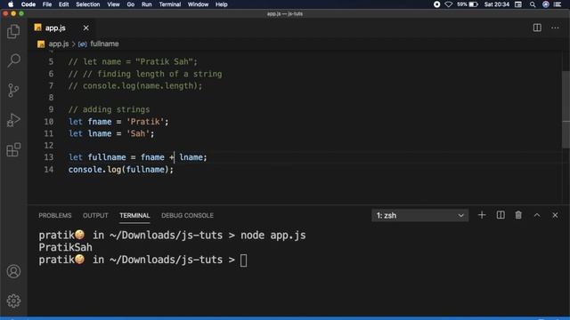The image size is (570, 320).
Task: Click line number 10 in gutter
Action: [x=49, y=122]
